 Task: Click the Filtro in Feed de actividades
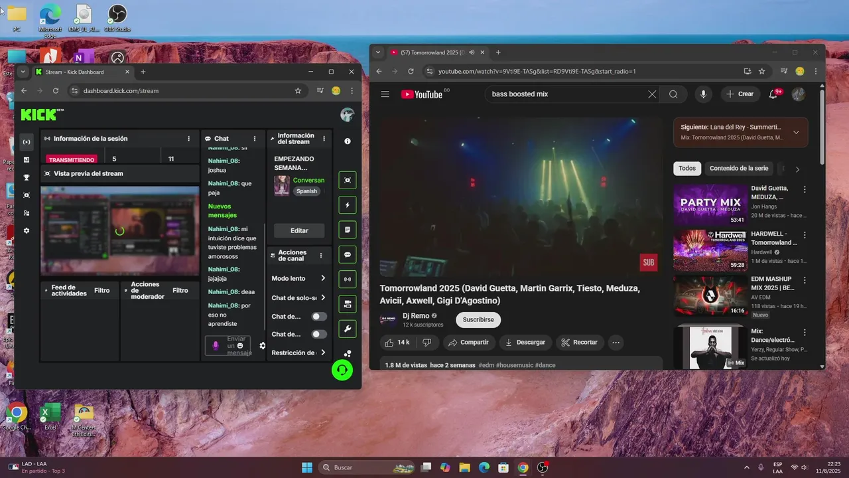(102, 290)
